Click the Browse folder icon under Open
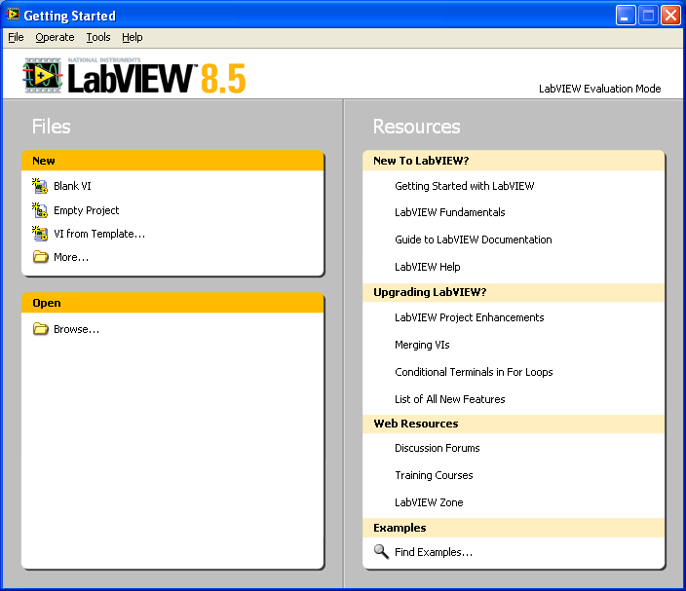This screenshot has width=686, height=591. 40,329
